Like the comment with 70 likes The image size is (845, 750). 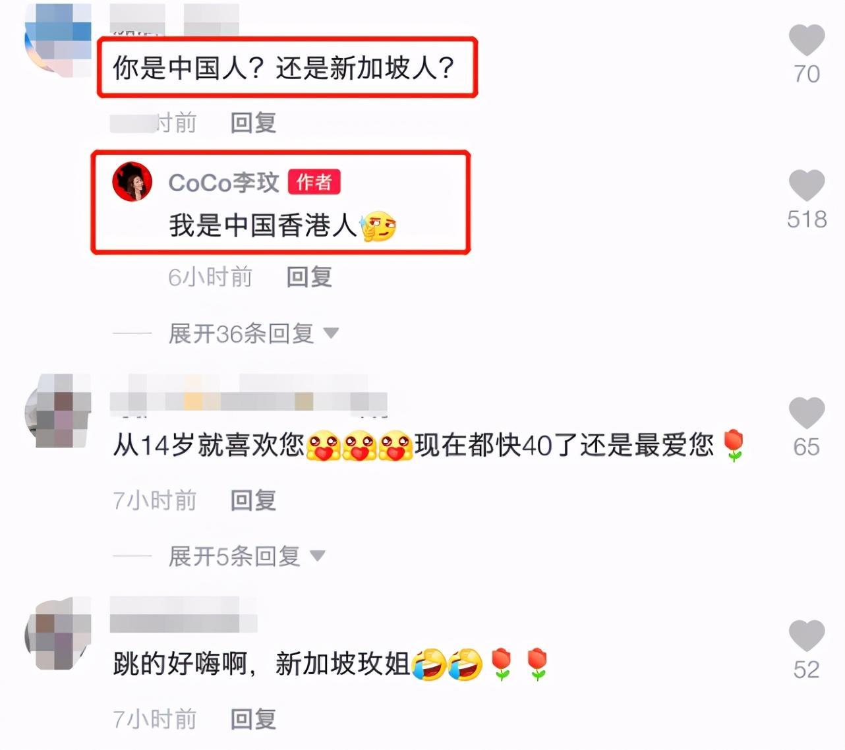coord(807,40)
